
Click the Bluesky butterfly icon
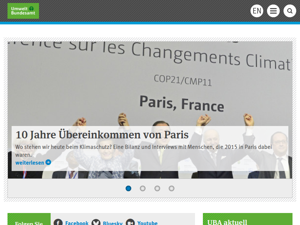96,222
